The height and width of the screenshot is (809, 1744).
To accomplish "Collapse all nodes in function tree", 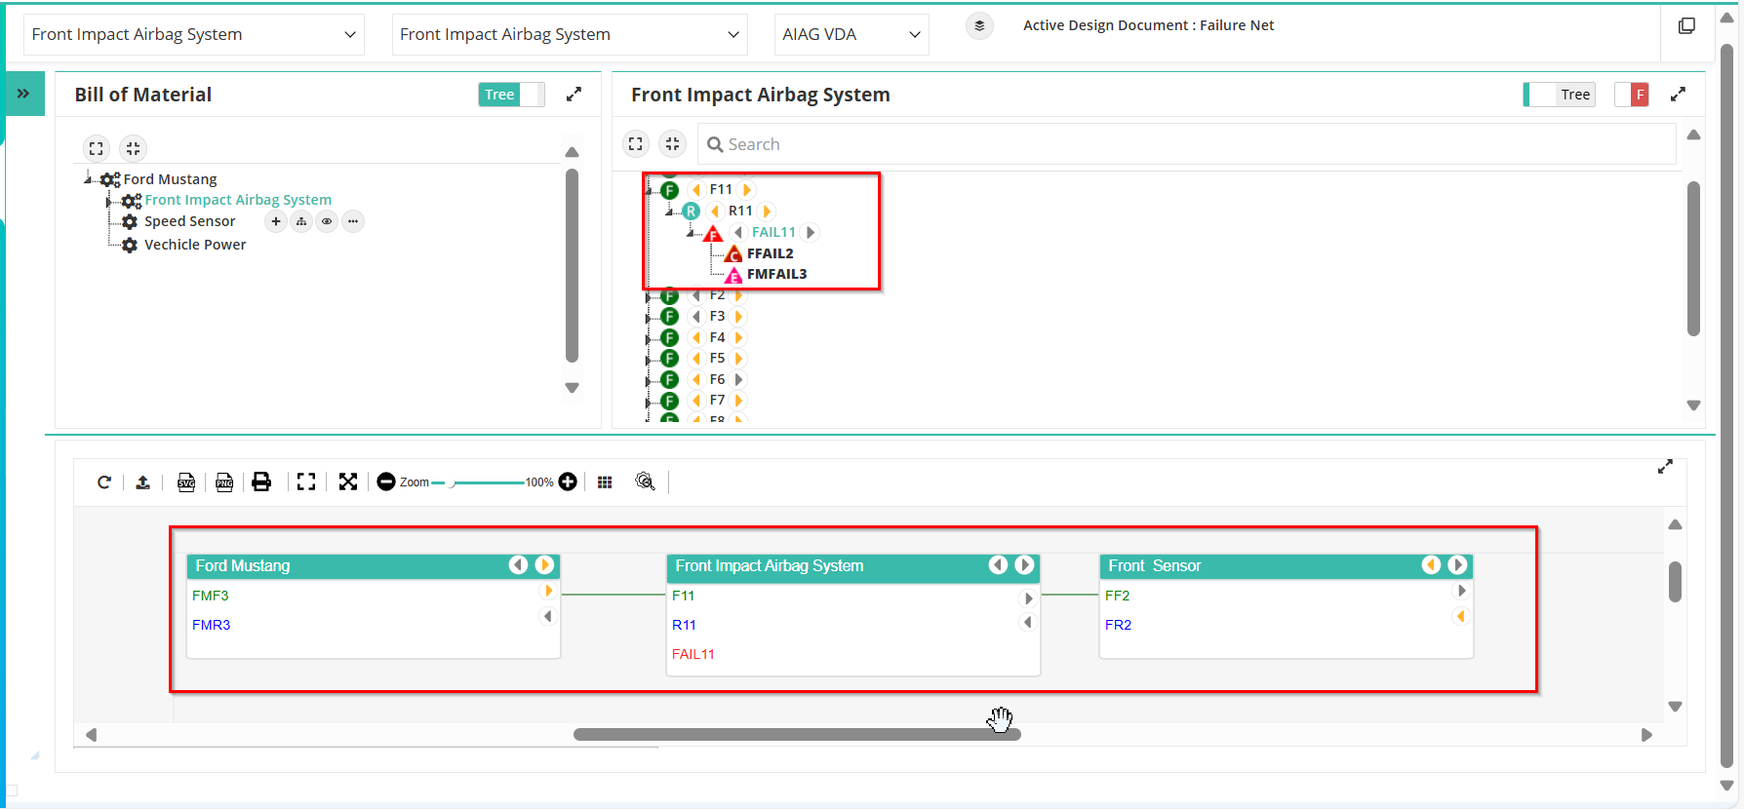I will coord(672,144).
